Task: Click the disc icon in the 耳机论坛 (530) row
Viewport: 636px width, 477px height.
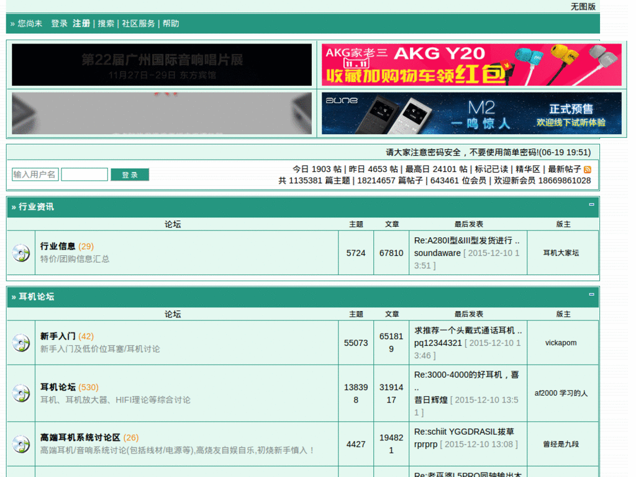Action: [x=21, y=393]
